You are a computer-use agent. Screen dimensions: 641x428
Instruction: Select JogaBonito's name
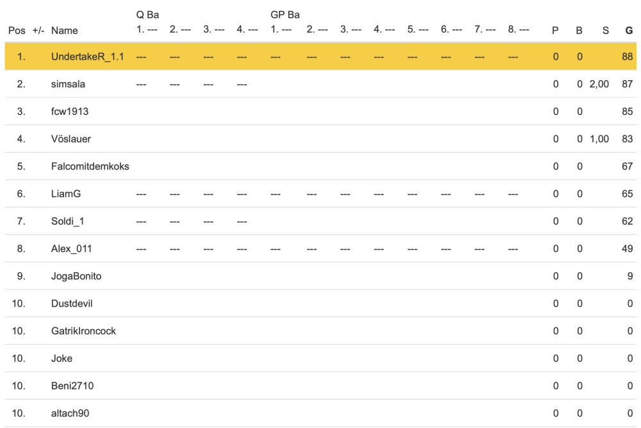76,277
